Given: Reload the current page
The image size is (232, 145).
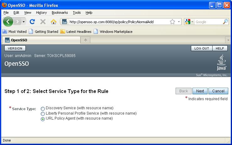Looking at the screenshot, I should tap(32, 22).
